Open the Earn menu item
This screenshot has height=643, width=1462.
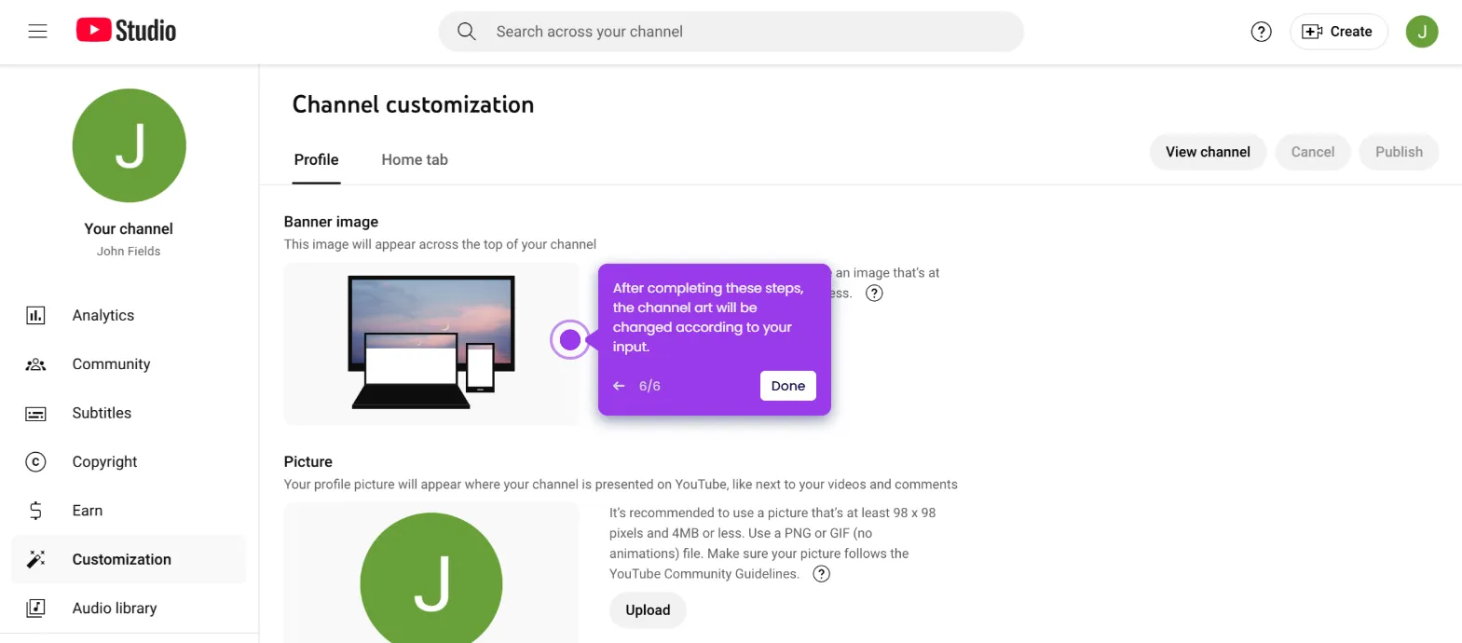click(x=129, y=511)
